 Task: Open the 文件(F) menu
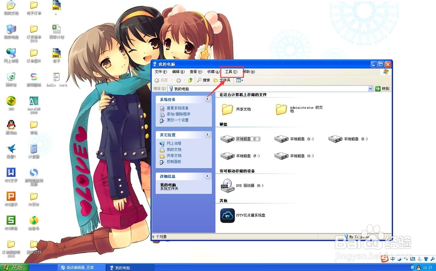click(x=161, y=72)
